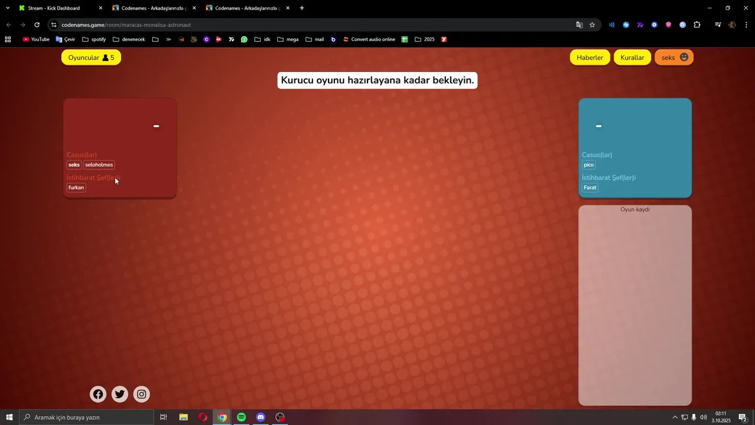The width and height of the screenshot is (755, 425).
Task: Open the red Y bookmark icon
Action: 444,40
